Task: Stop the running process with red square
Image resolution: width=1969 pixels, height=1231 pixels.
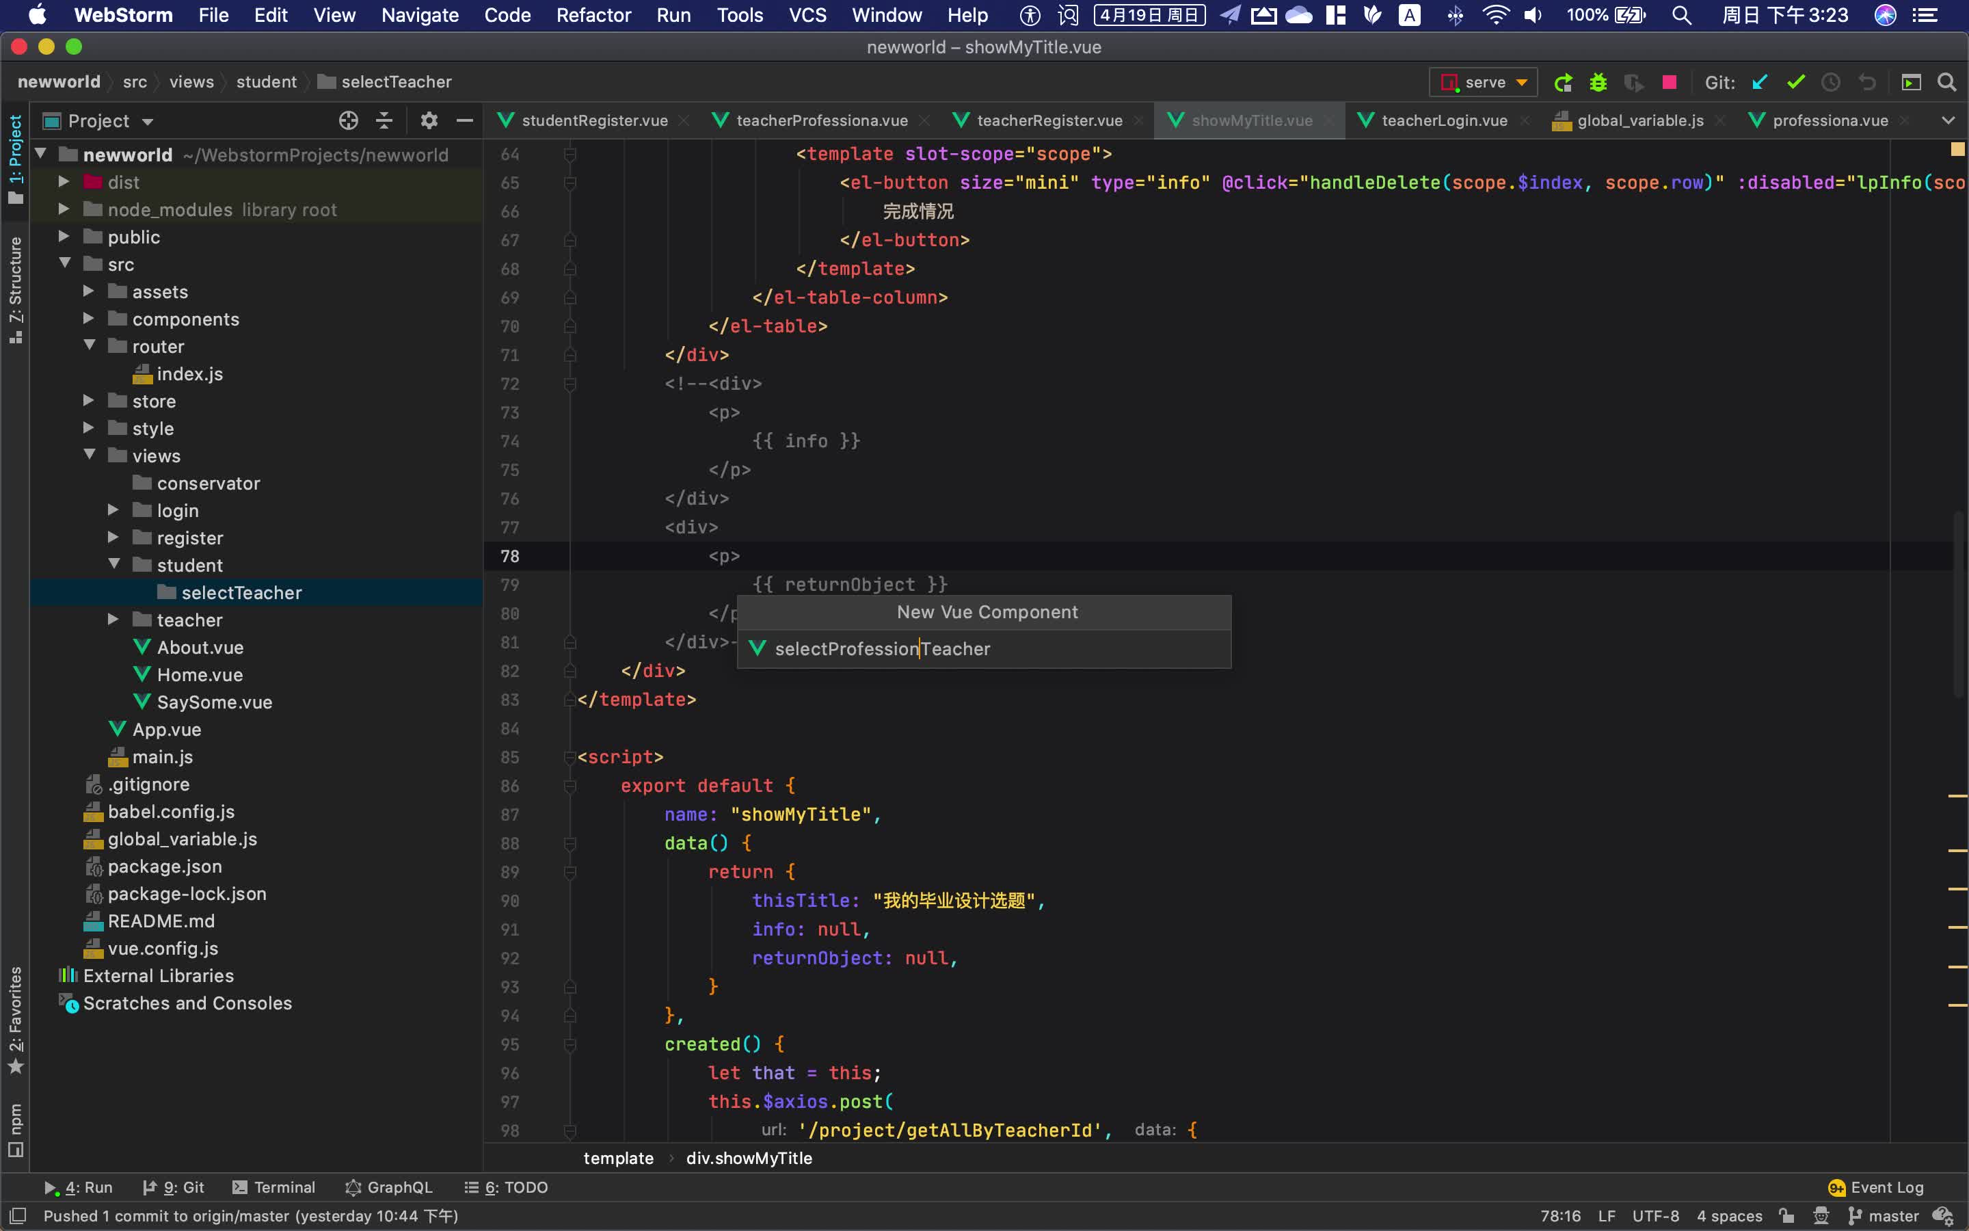Action: coord(1669,82)
